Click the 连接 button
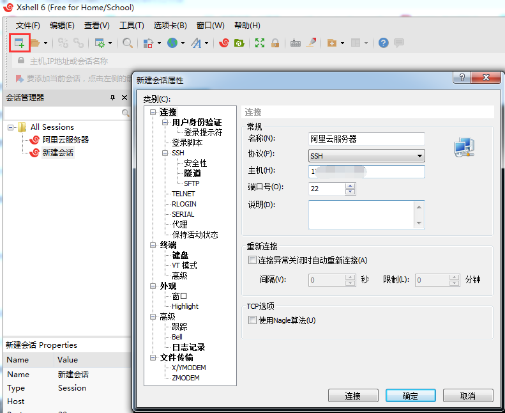Viewport: 505px width, 413px height. tap(353, 396)
